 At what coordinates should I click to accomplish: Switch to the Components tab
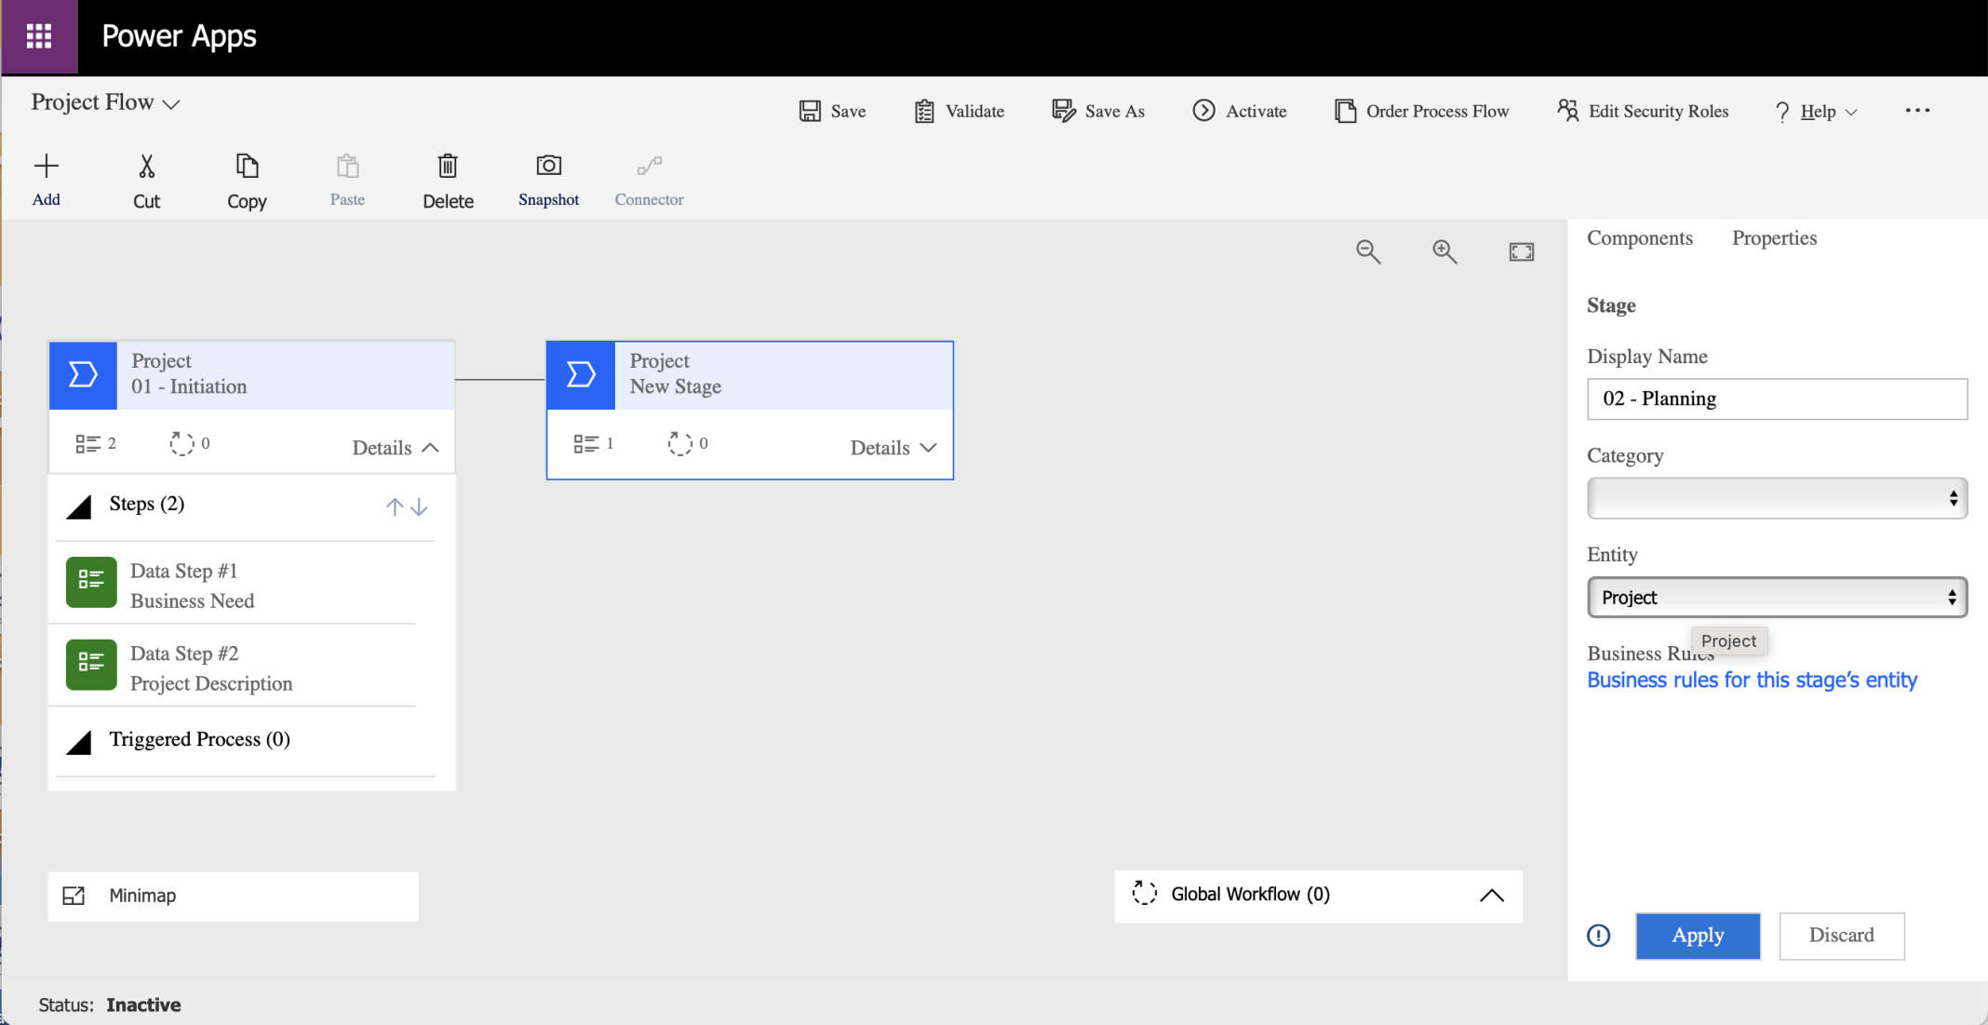(x=1639, y=238)
